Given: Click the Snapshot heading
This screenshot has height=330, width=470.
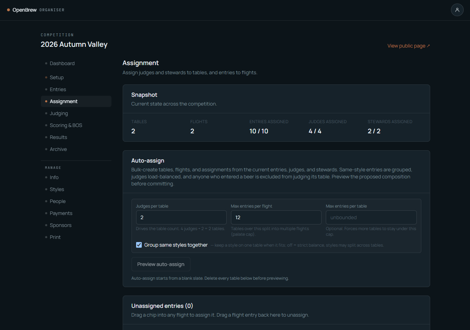Looking at the screenshot, I should 144,95.
